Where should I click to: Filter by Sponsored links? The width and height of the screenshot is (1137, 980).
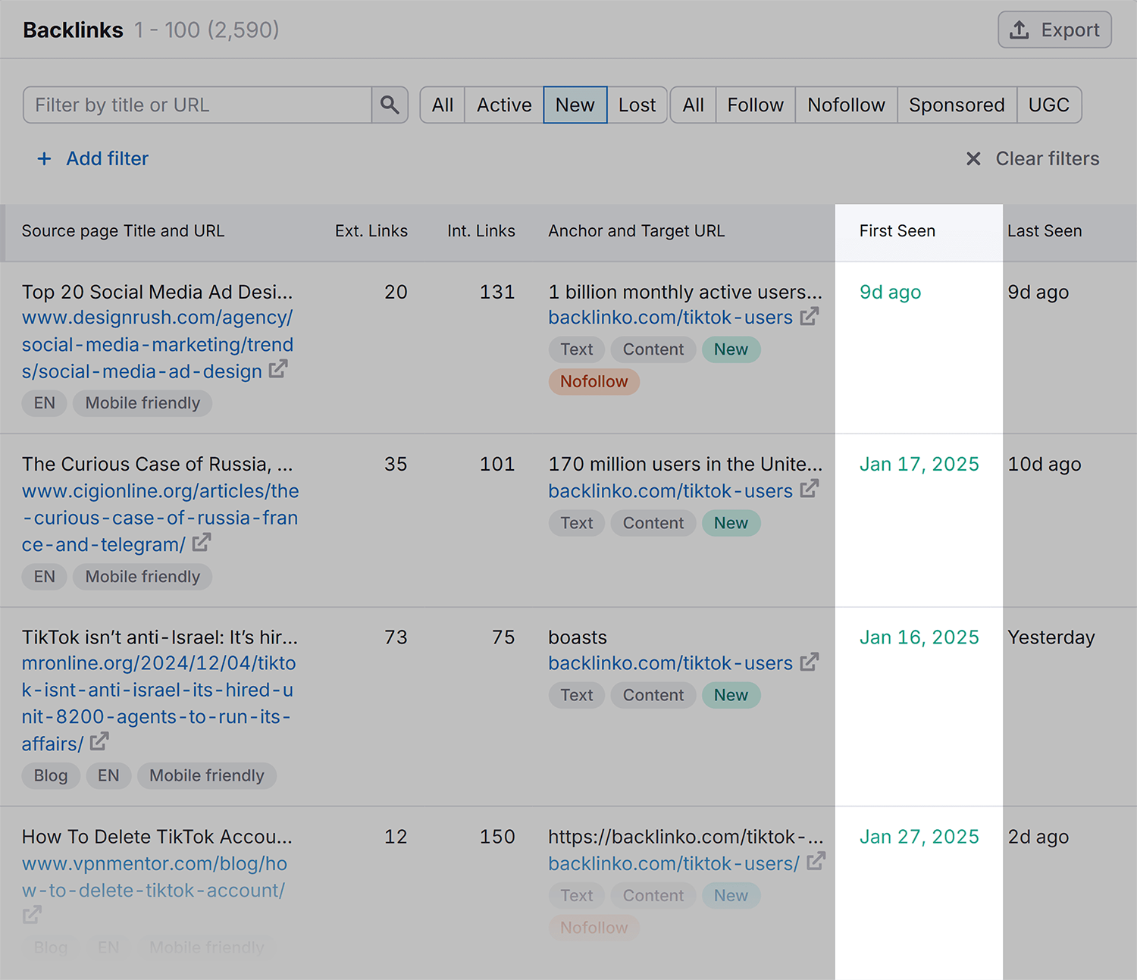point(957,105)
